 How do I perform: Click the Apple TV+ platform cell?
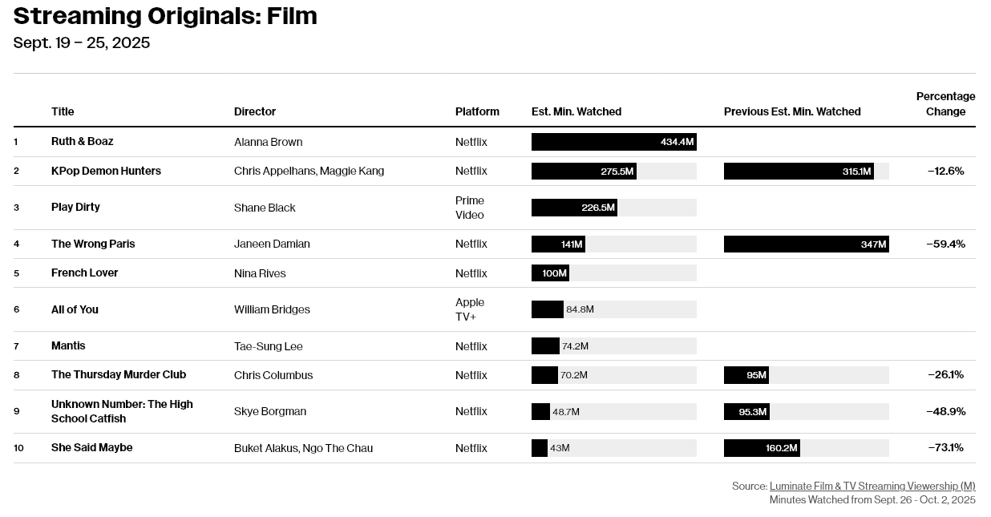[470, 309]
